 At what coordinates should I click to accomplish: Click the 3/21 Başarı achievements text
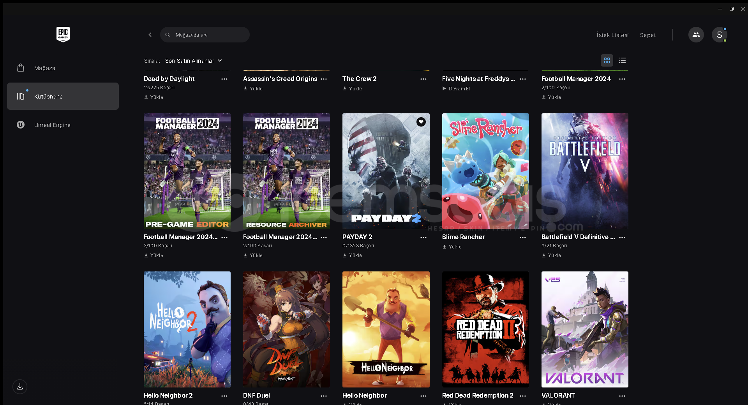click(554, 246)
